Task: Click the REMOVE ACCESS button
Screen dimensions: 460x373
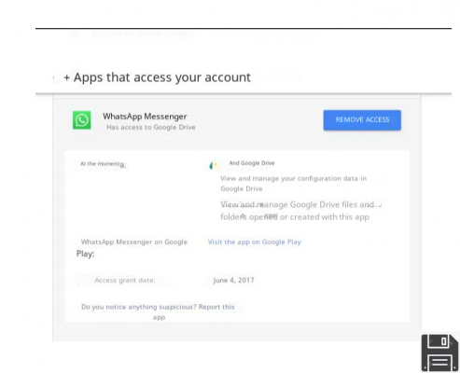Action: coord(362,120)
